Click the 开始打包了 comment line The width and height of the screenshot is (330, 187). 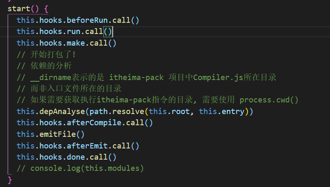tap(46, 54)
